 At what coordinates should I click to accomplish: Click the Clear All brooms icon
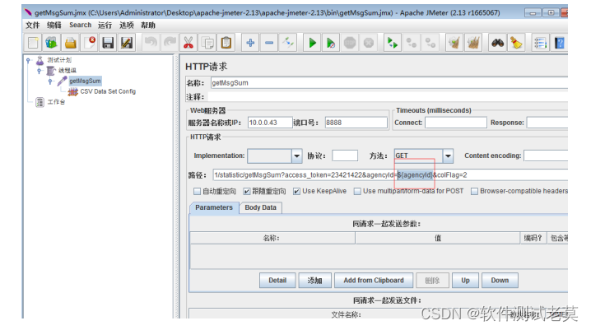[x=473, y=43]
